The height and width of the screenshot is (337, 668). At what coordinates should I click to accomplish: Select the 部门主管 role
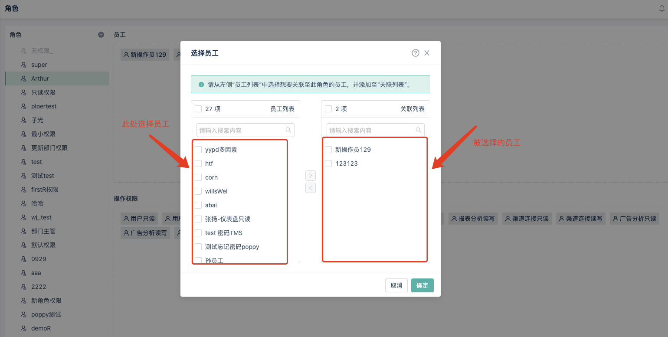[57, 231]
